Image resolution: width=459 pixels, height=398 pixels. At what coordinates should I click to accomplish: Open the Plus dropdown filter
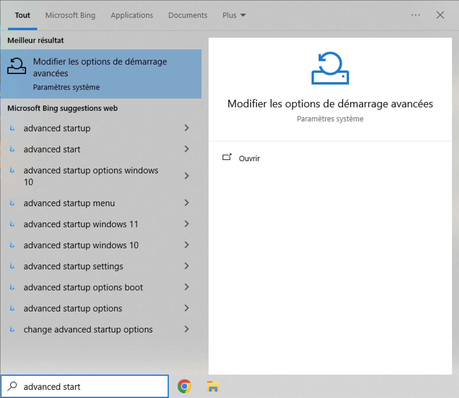click(234, 15)
